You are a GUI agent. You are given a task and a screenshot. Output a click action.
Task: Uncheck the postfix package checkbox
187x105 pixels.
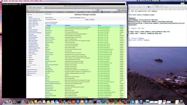pos(46,66)
